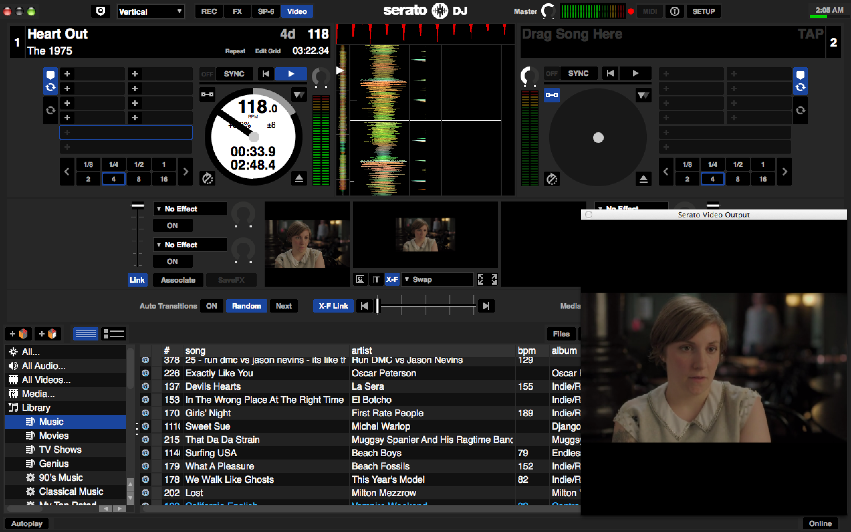851x532 pixels.
Task: Click the add subcrate icon
Action: tap(48, 333)
